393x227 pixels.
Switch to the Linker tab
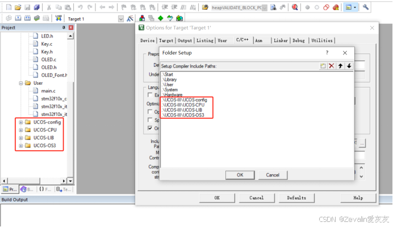click(x=281, y=40)
